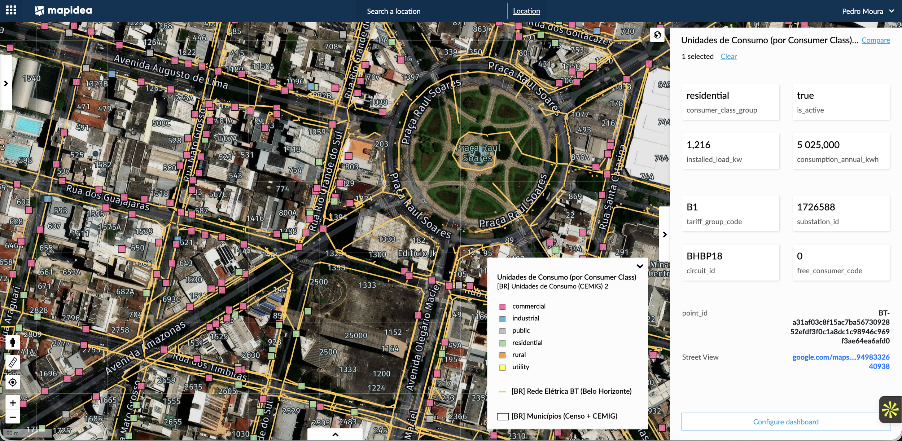Image resolution: width=902 pixels, height=441 pixels.
Task: Focus the Search a location field
Action: click(394, 11)
